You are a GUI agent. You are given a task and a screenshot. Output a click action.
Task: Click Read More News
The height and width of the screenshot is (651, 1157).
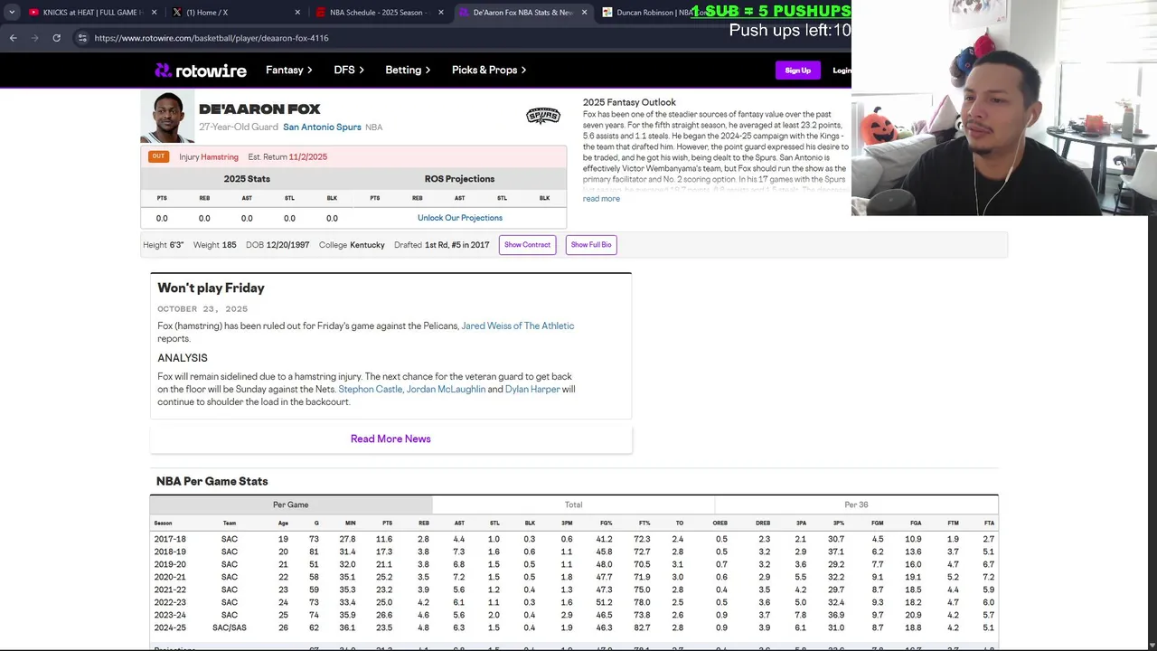390,439
